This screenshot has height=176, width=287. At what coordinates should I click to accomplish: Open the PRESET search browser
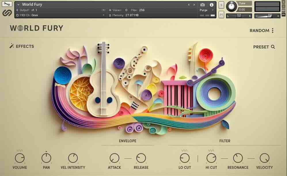[264, 47]
